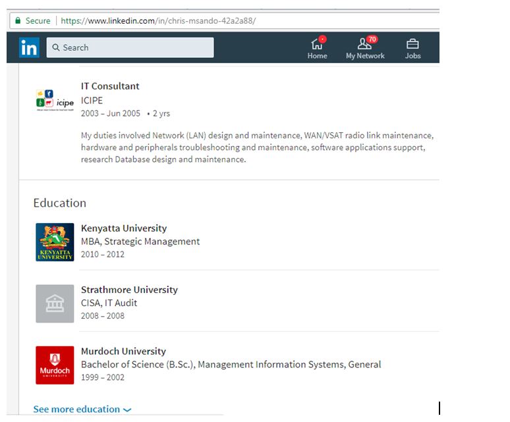
Task: Select the text CISA, IT Audit
Action: pyautogui.click(x=109, y=303)
